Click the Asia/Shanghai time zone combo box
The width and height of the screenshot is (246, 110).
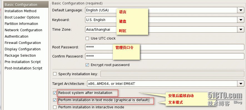pyautogui.click(x=165, y=29)
